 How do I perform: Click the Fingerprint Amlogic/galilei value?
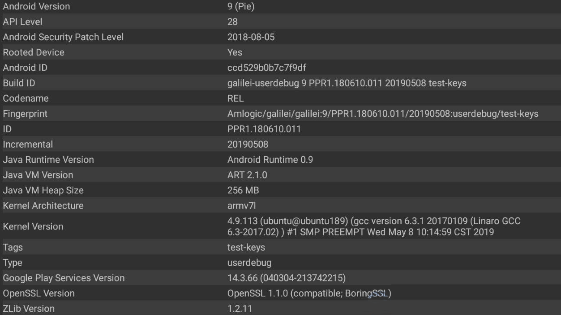(383, 114)
